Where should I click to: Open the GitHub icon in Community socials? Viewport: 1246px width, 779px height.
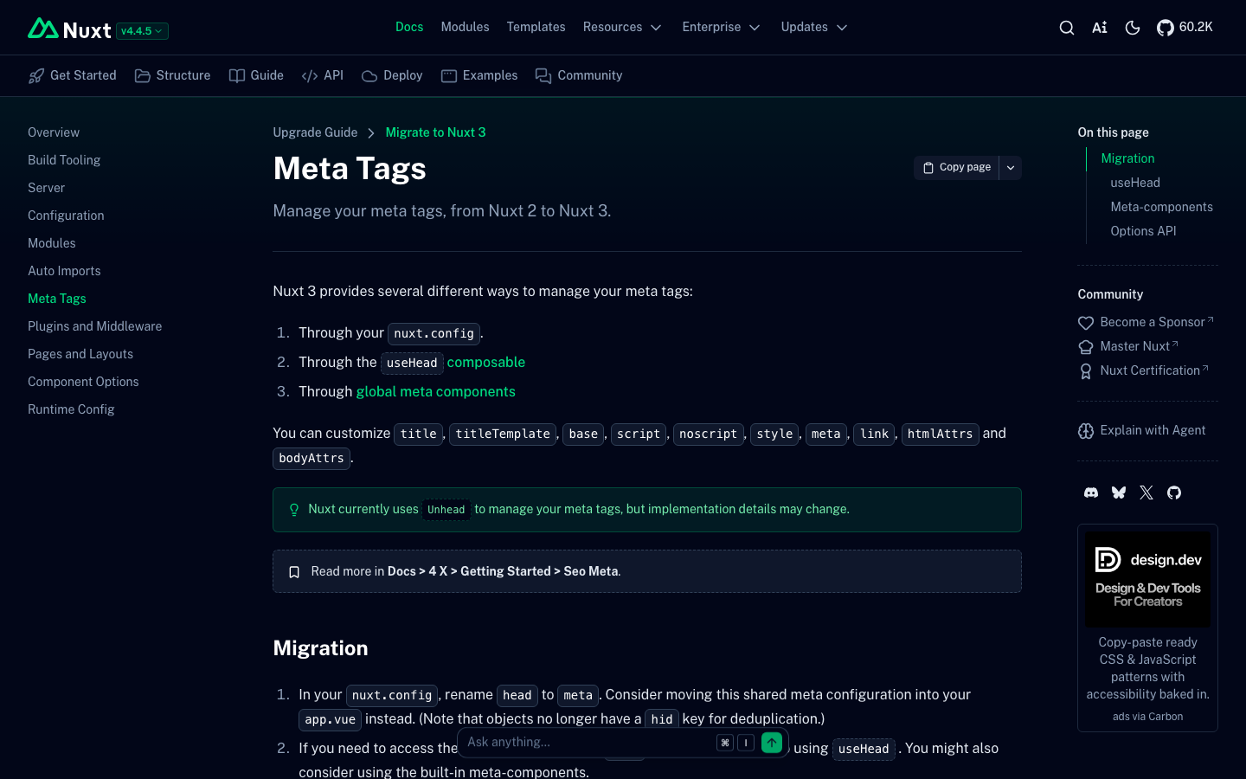pos(1174,493)
